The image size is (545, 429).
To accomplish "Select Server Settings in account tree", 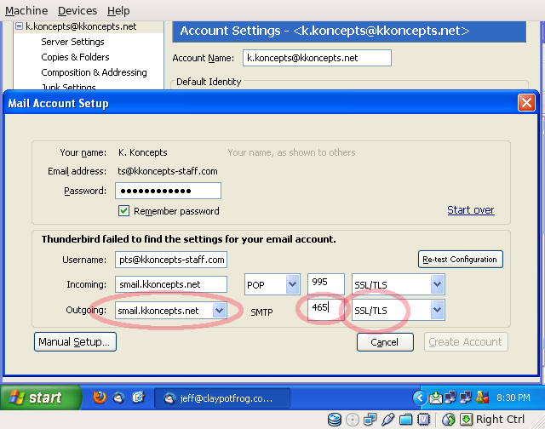I will [x=72, y=42].
